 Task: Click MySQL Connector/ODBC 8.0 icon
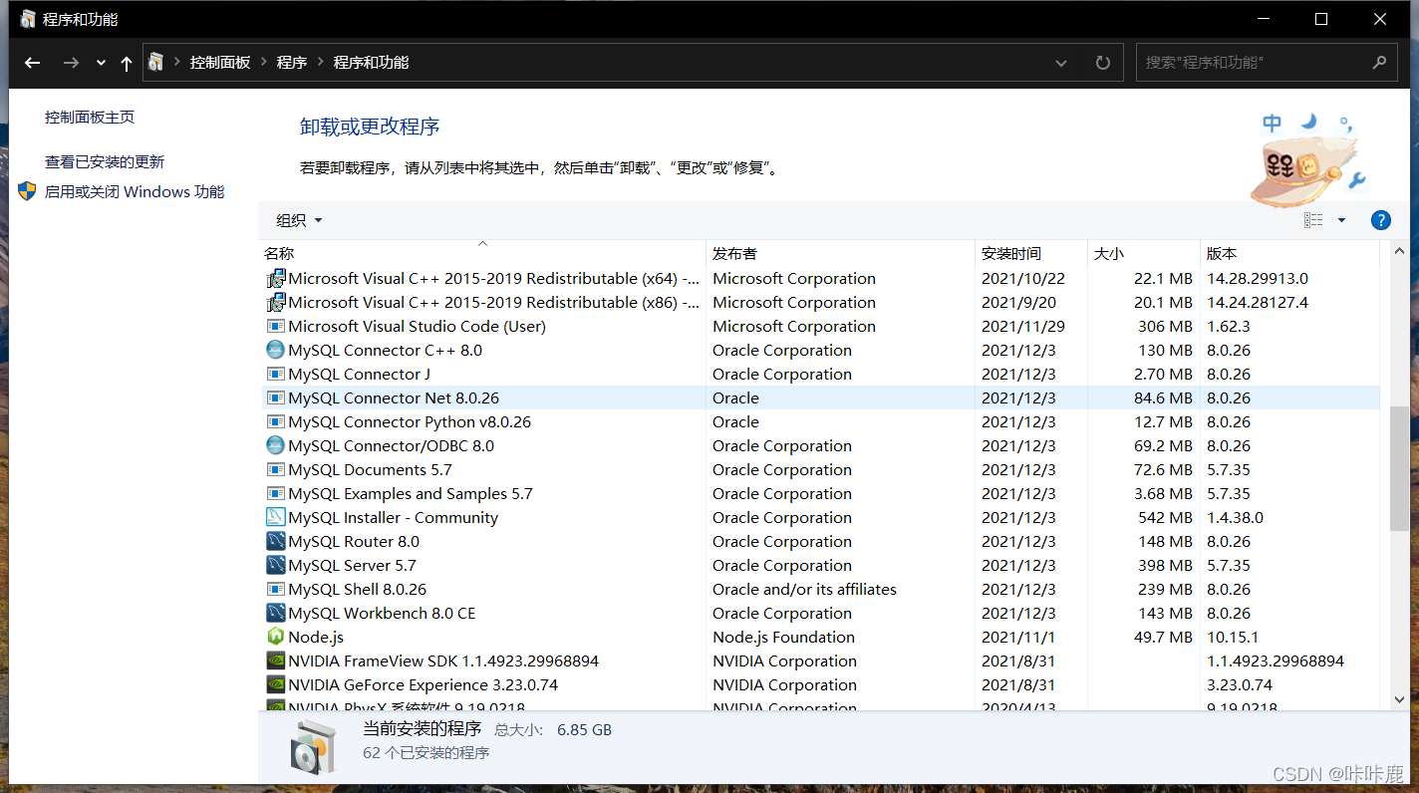click(x=276, y=445)
